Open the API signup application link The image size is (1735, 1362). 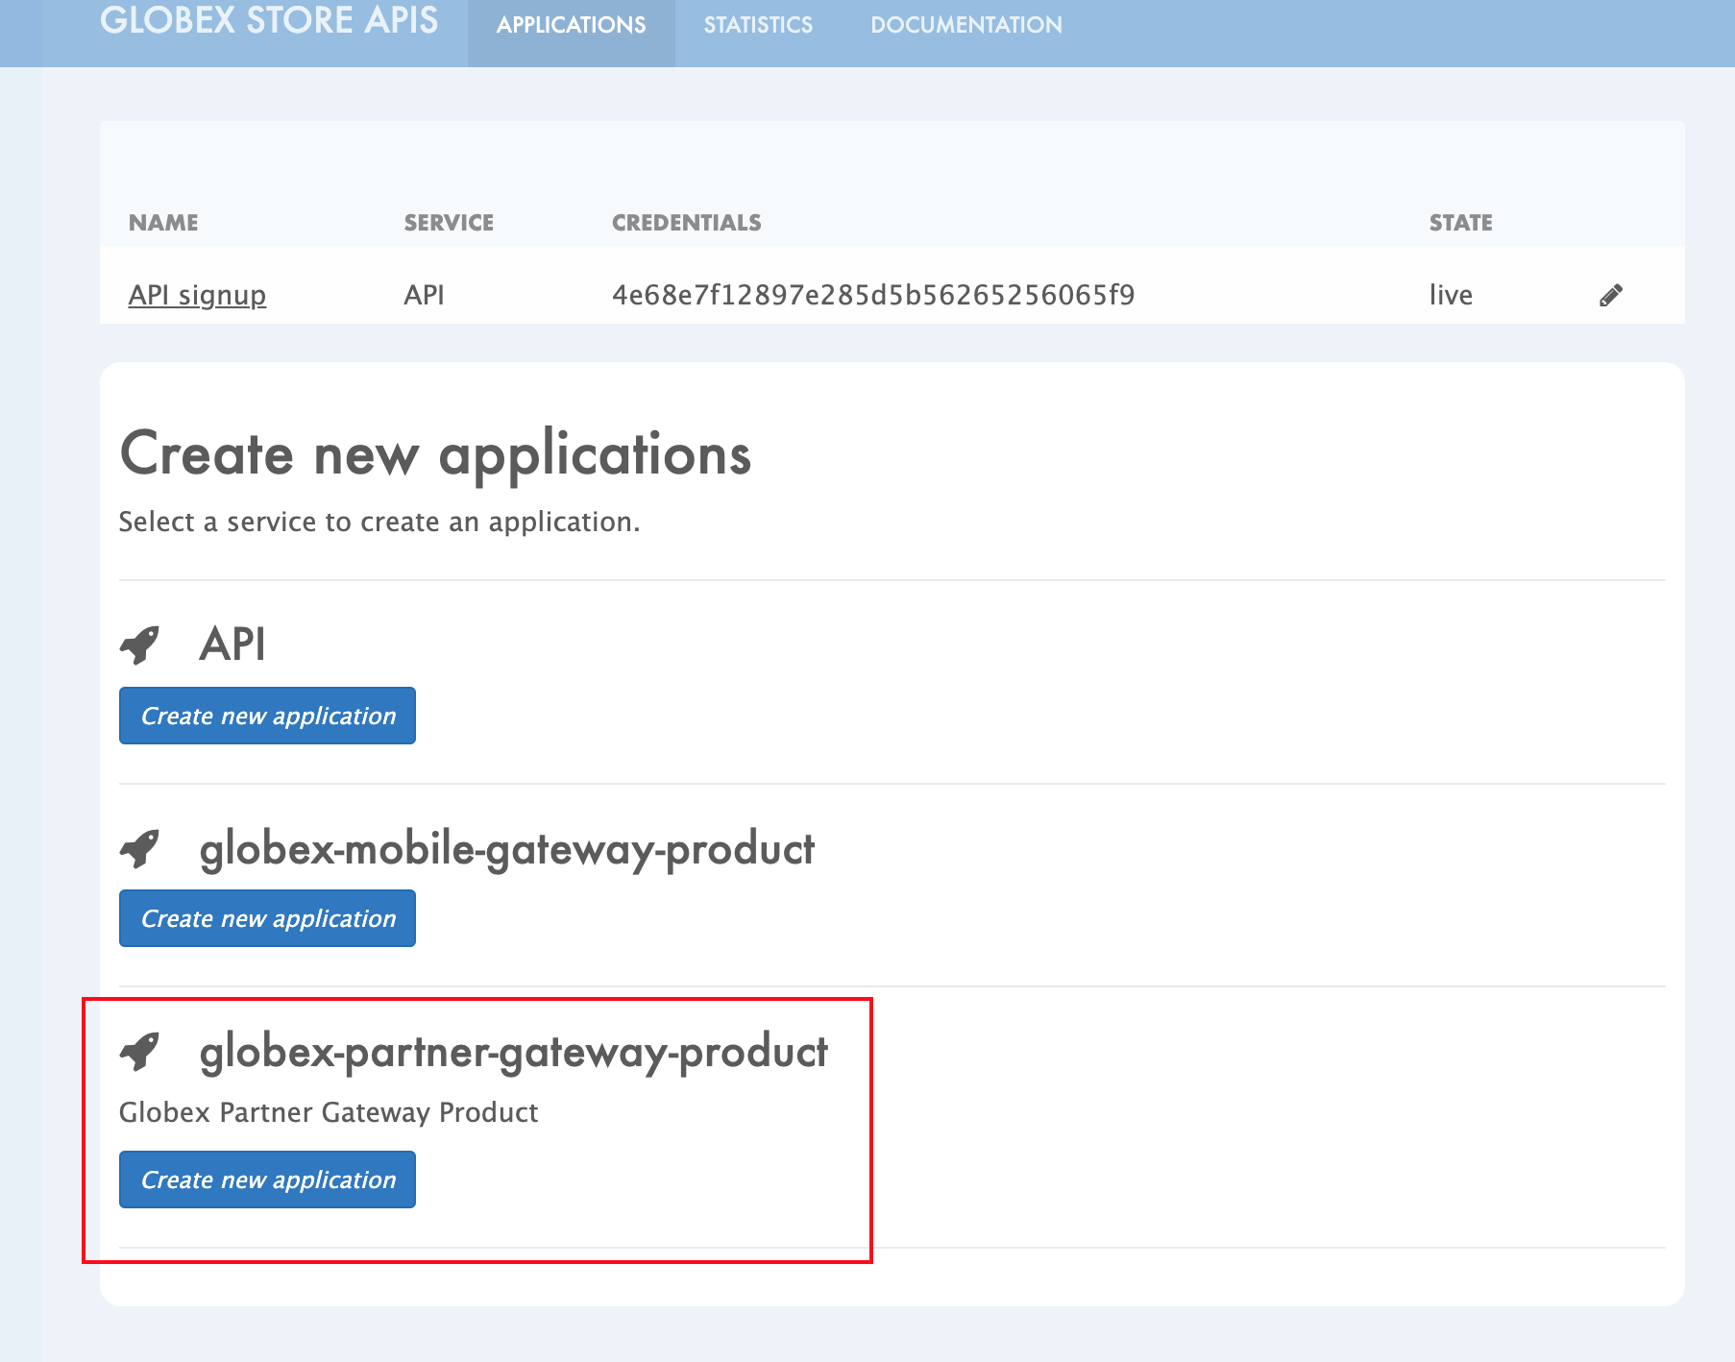click(197, 295)
